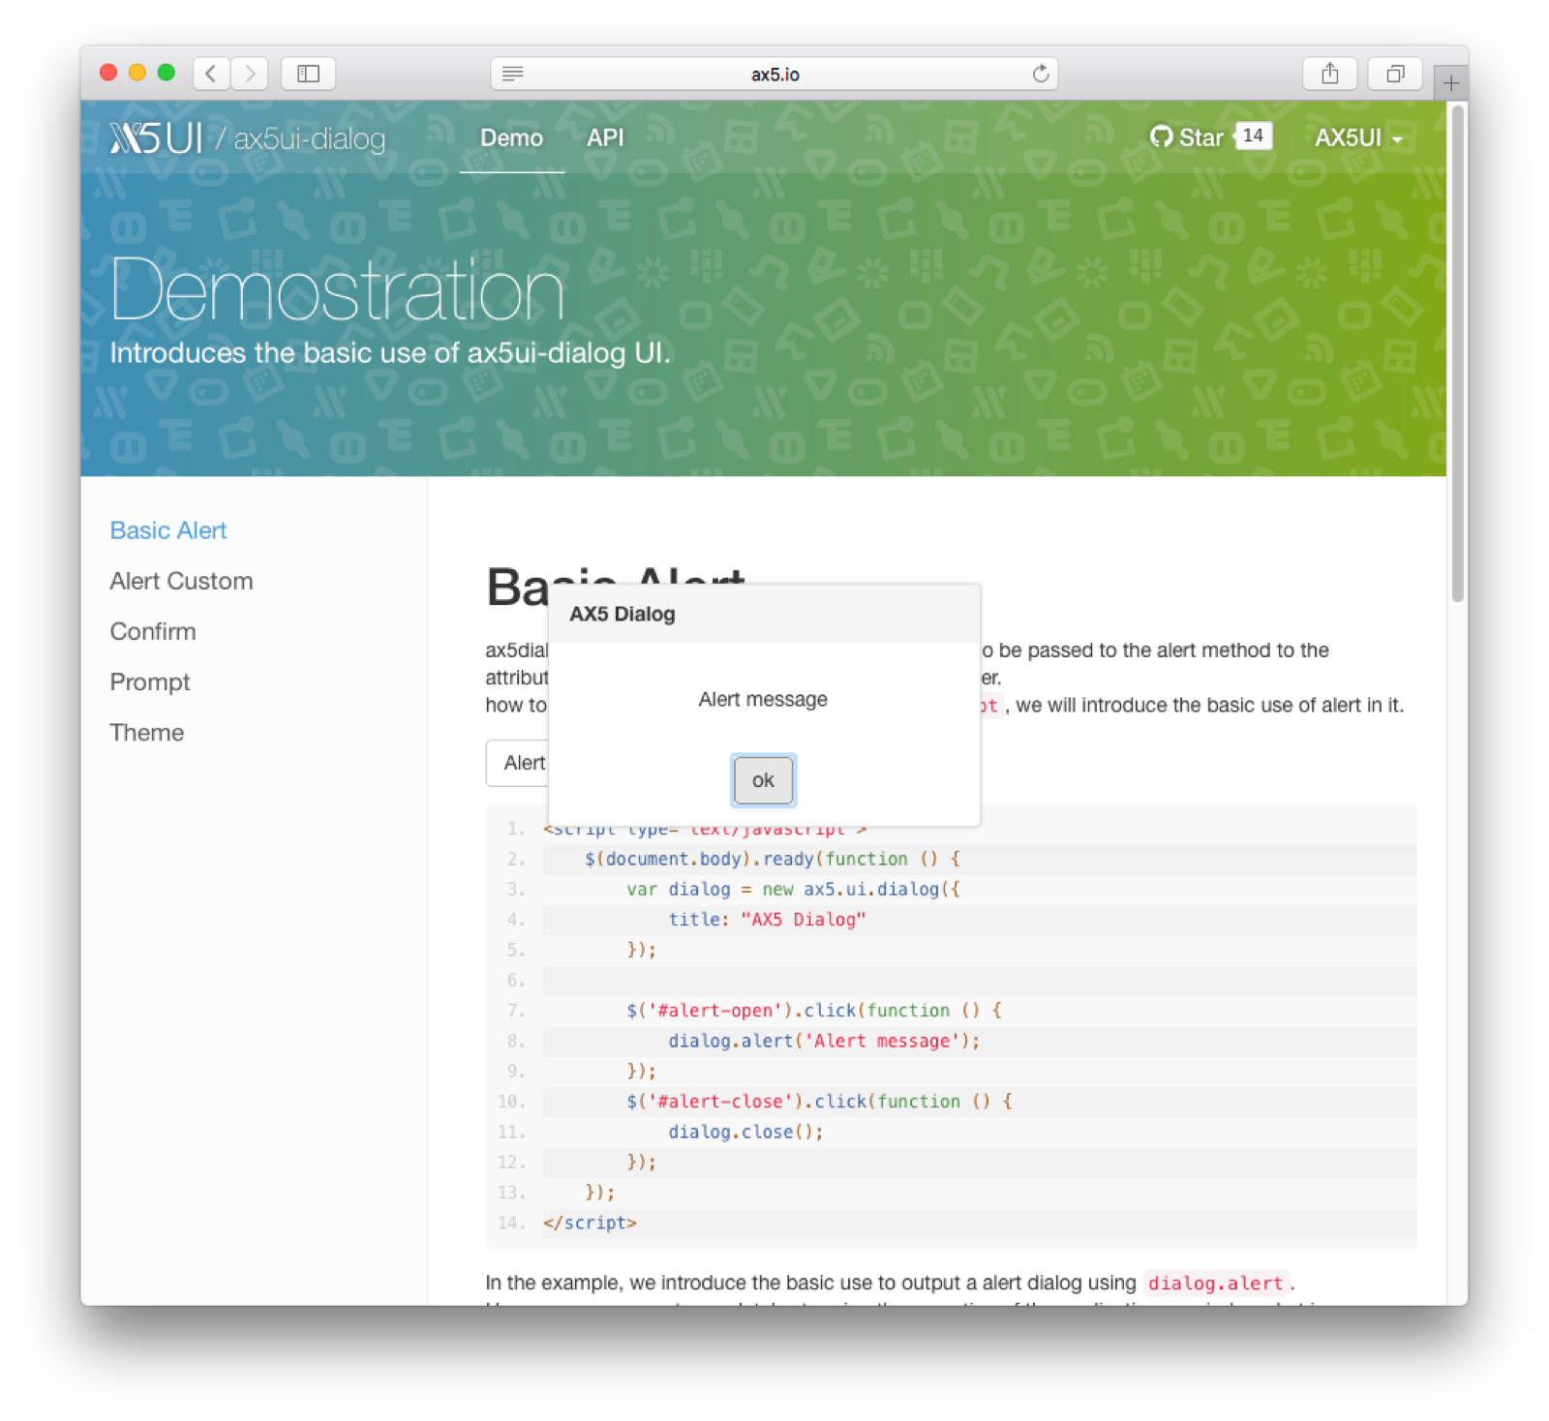The image size is (1549, 1421).
Task: Open the API tab
Action: tap(605, 137)
